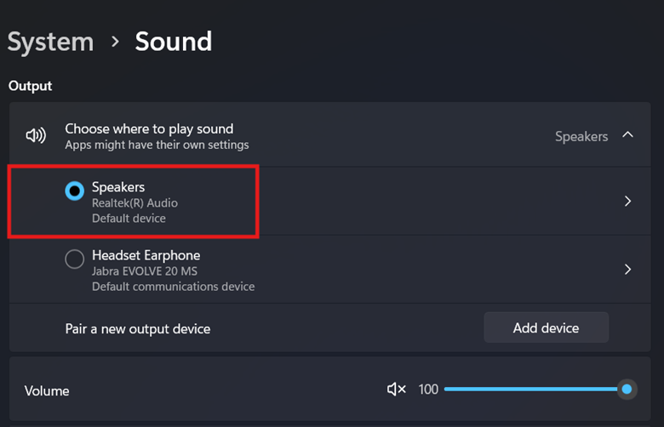This screenshot has width=664, height=427.
Task: Click the Choose where to play sound title
Action: [x=149, y=129]
